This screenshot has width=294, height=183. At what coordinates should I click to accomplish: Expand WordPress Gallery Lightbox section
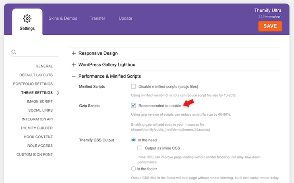(x=107, y=64)
